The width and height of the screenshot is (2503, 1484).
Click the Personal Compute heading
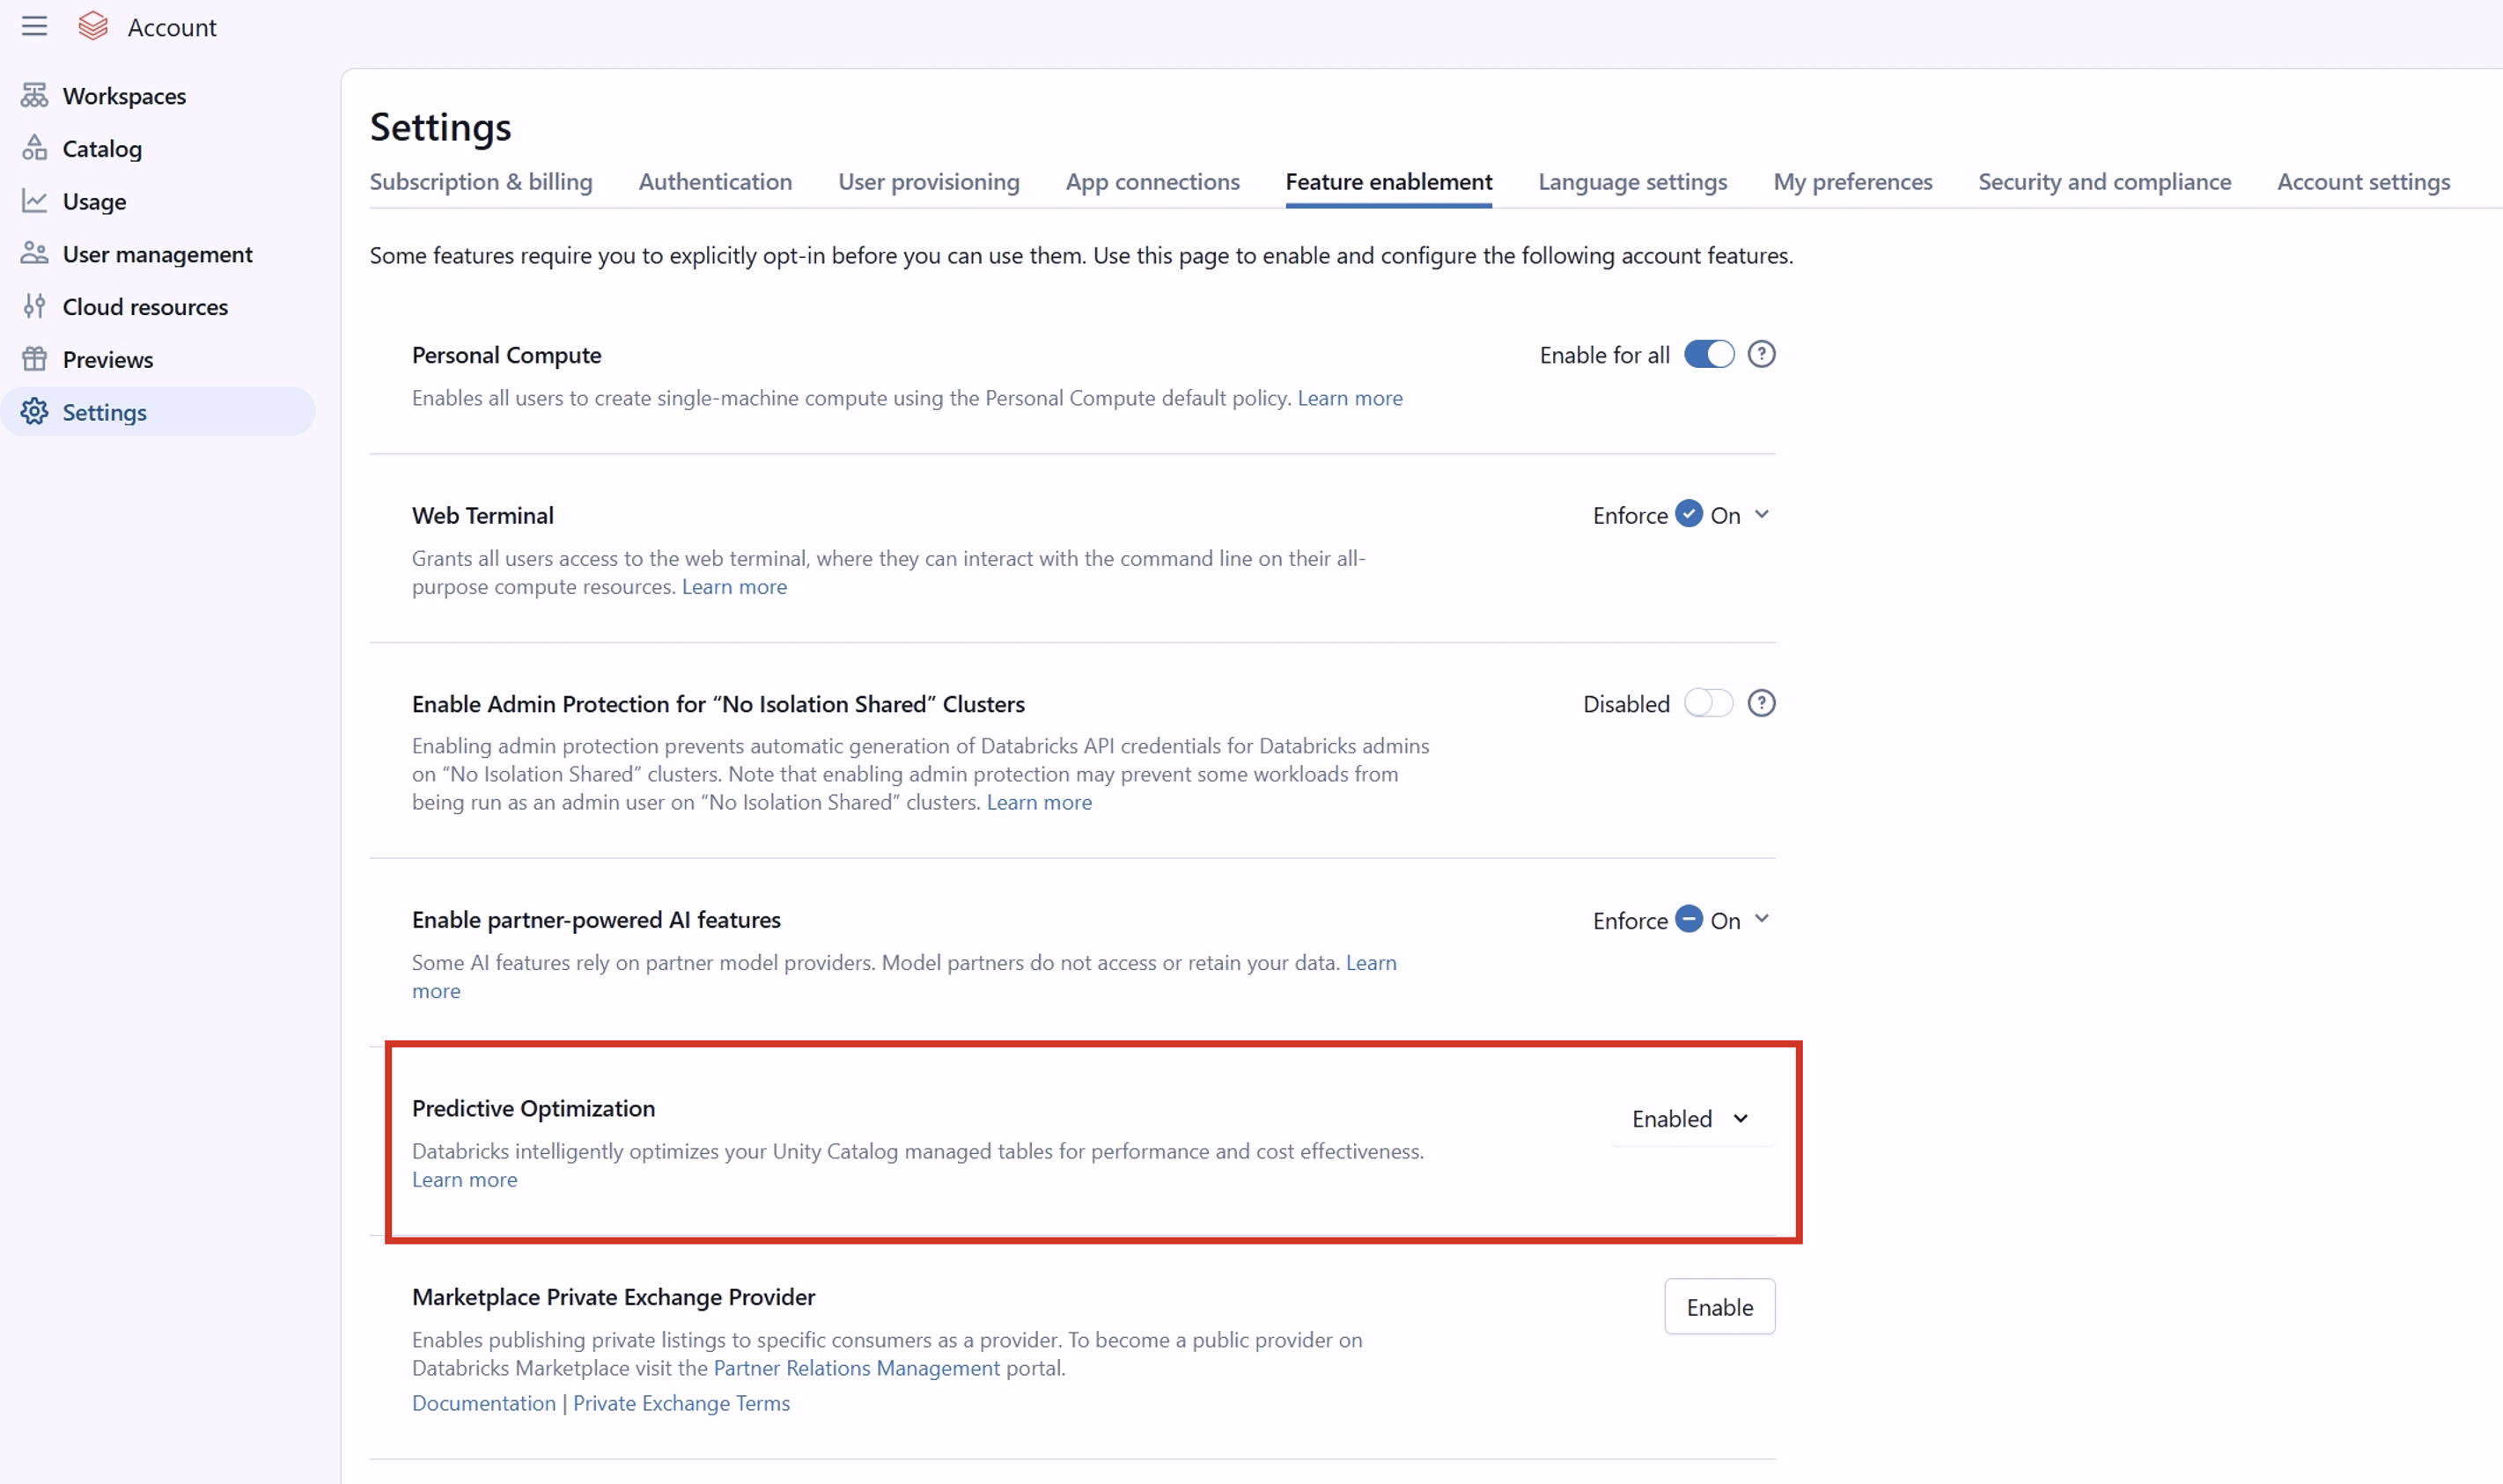point(506,354)
